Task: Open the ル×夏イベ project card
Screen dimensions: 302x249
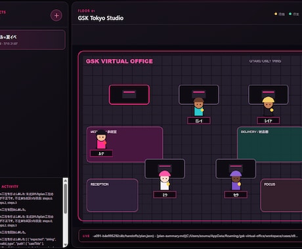Action: [x=32, y=40]
